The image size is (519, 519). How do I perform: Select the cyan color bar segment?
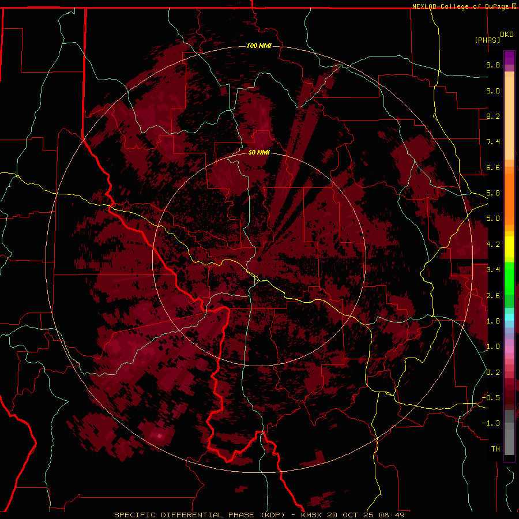(x=509, y=317)
